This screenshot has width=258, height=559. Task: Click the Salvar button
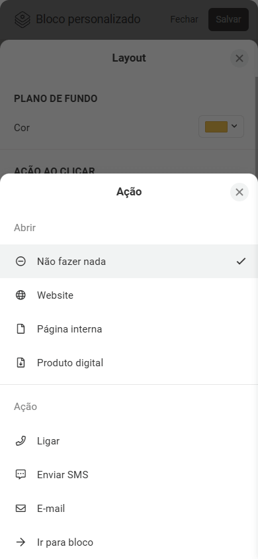[x=228, y=19]
